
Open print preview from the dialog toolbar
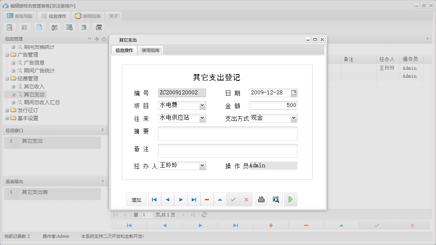click(x=276, y=199)
